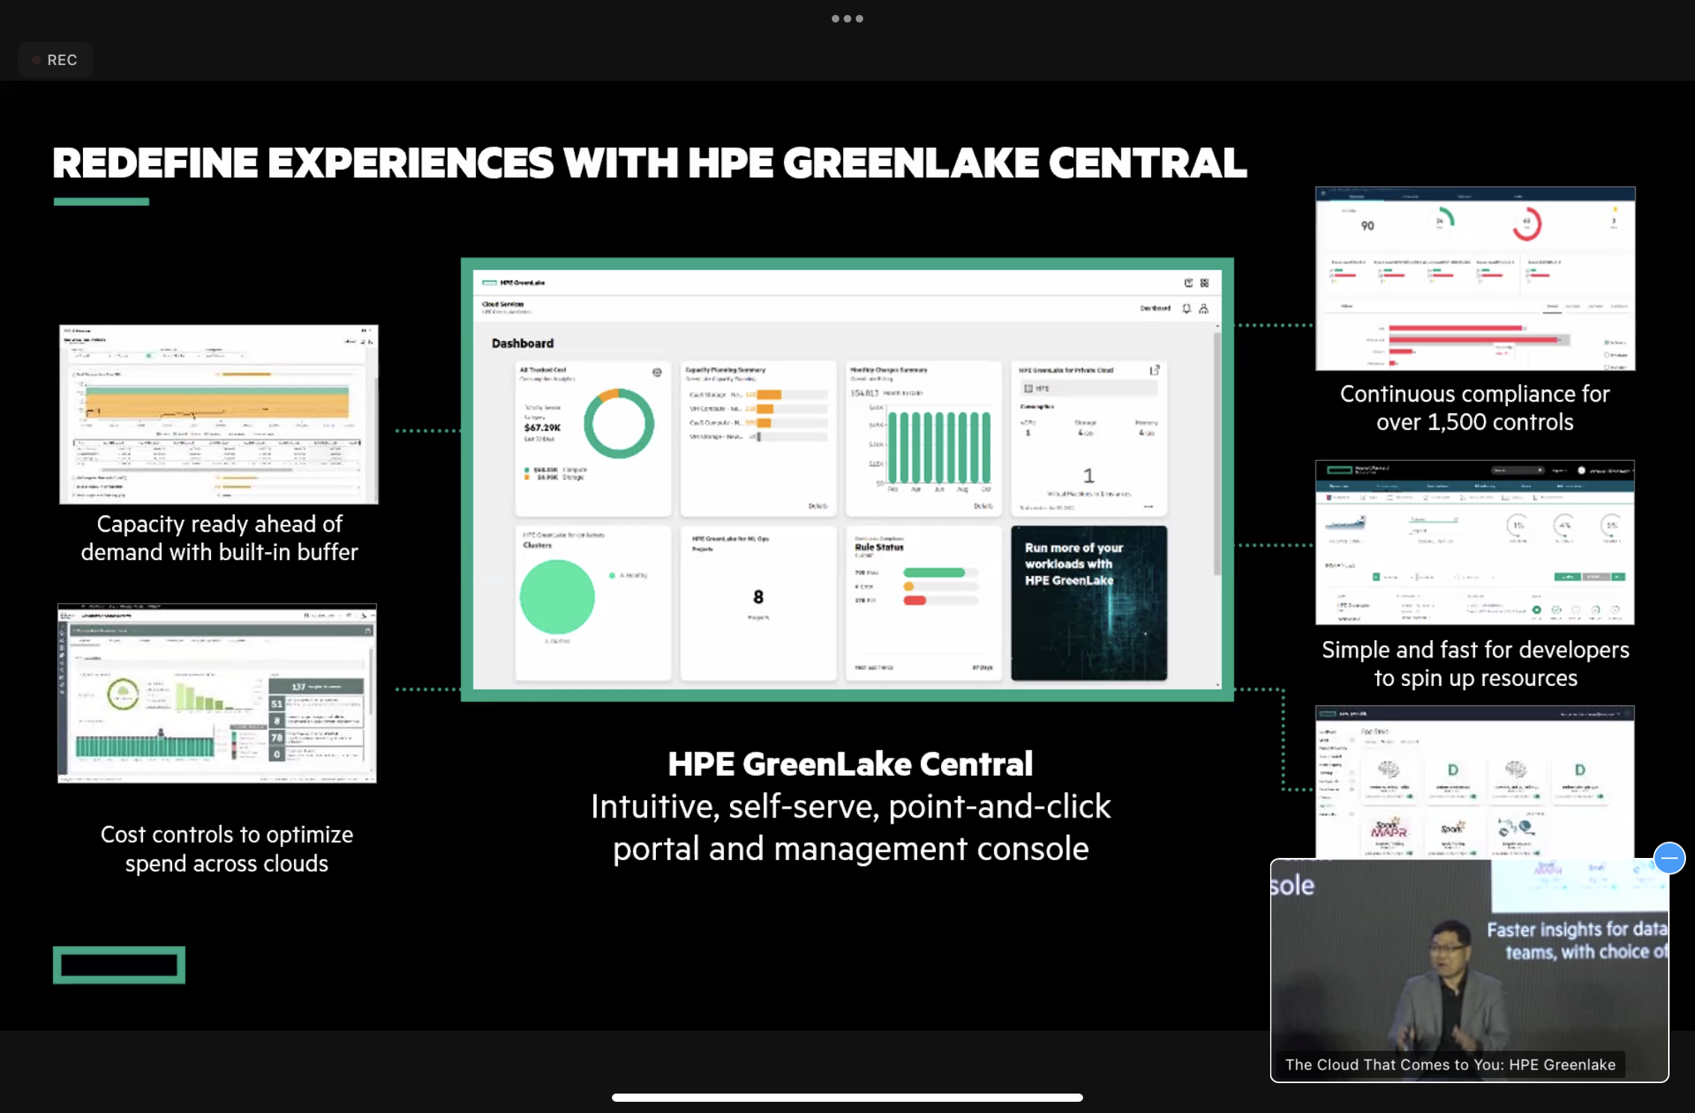Viewport: 1695px width, 1113px height.
Task: Click the dashboard vertical scrollbar
Action: [1217, 454]
